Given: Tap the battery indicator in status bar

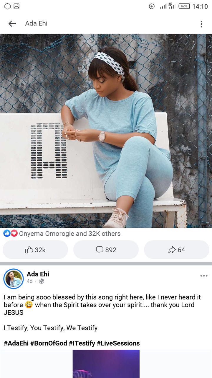Looking at the screenshot, I should tap(184, 6).
